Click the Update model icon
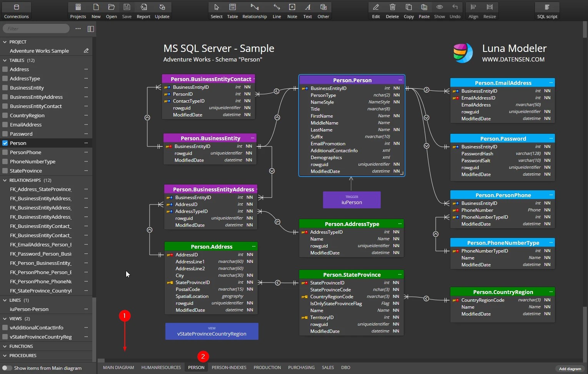 (x=162, y=10)
